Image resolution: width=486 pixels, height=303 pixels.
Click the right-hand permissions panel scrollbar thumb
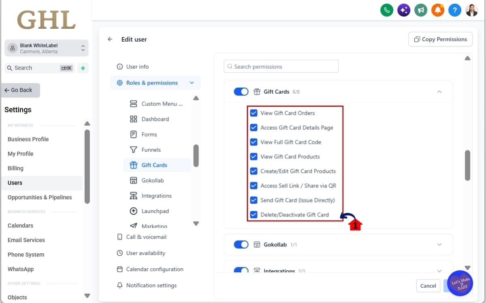click(x=467, y=165)
